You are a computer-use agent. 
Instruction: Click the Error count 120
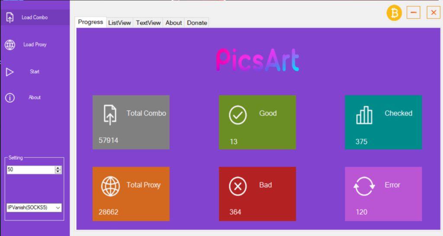(x=361, y=212)
